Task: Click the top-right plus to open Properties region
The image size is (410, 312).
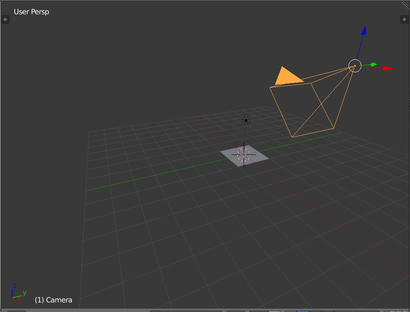Action: click(404, 19)
